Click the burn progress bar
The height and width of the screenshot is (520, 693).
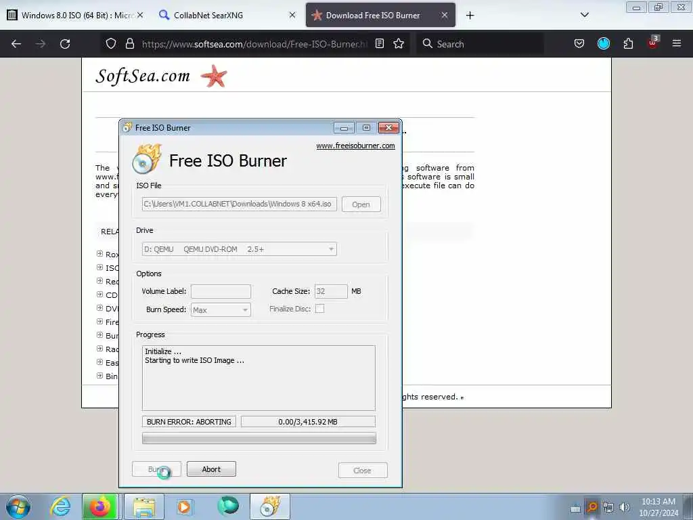[259, 438]
